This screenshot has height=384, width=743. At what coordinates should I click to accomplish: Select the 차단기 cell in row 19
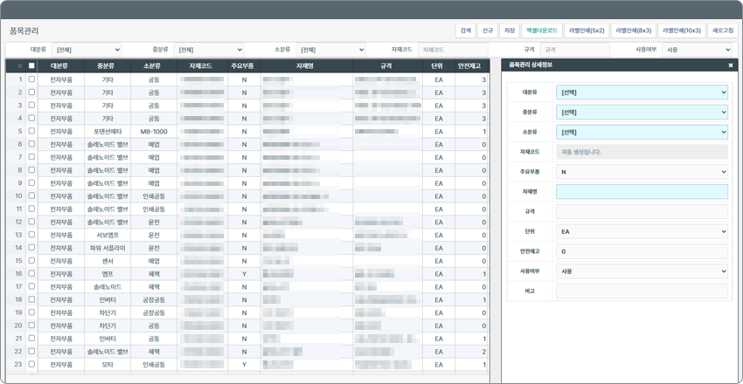click(x=108, y=312)
